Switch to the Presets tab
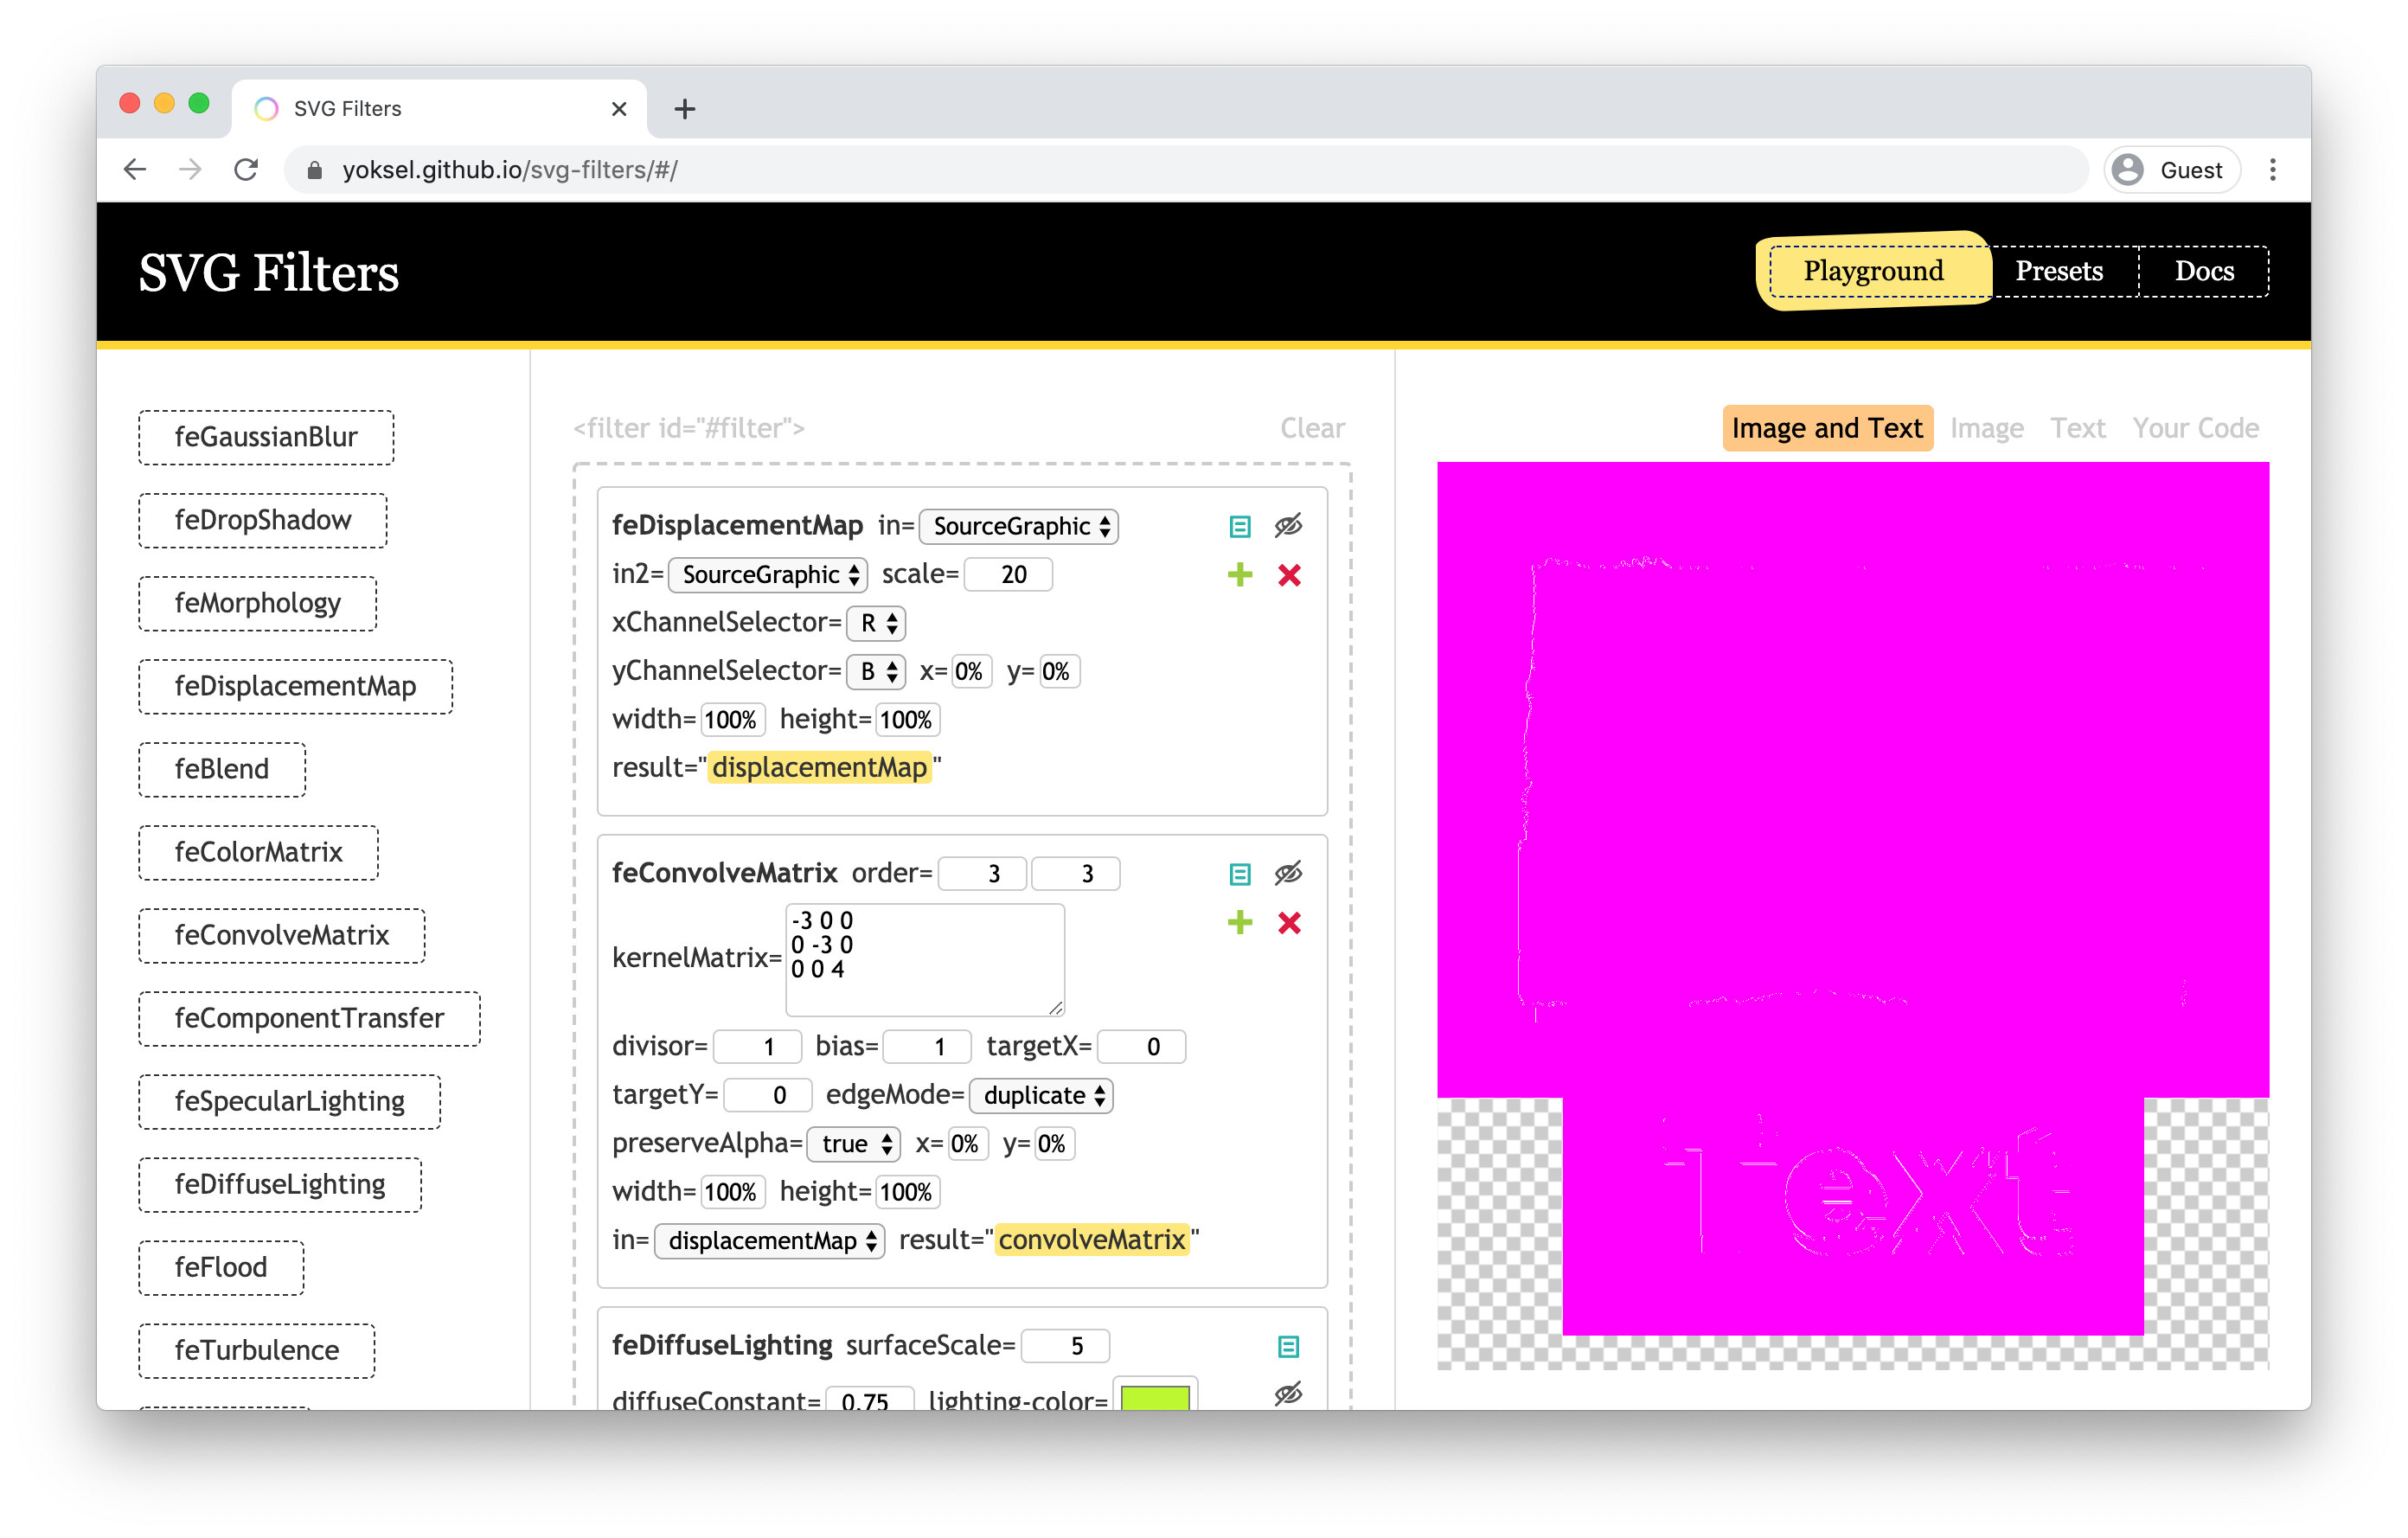The image size is (2408, 1538). click(2059, 271)
